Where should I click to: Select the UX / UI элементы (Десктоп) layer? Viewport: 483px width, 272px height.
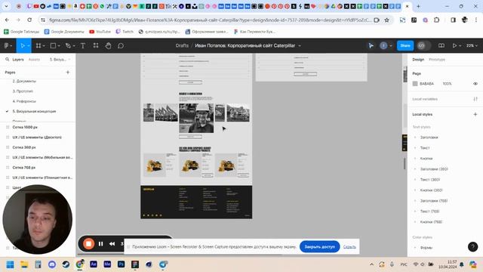38,138
